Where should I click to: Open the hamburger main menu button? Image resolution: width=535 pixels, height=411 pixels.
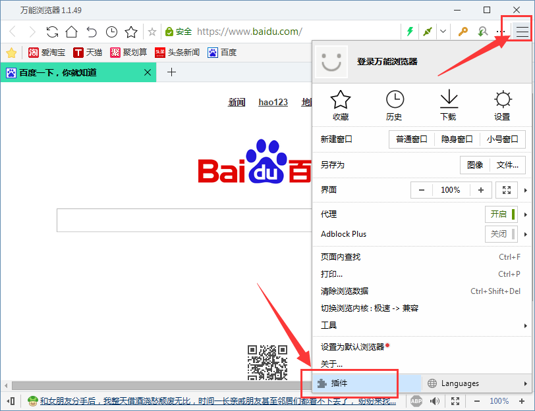[522, 32]
